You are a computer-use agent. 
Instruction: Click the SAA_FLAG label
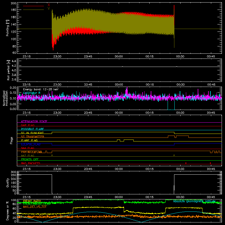pos(28,148)
